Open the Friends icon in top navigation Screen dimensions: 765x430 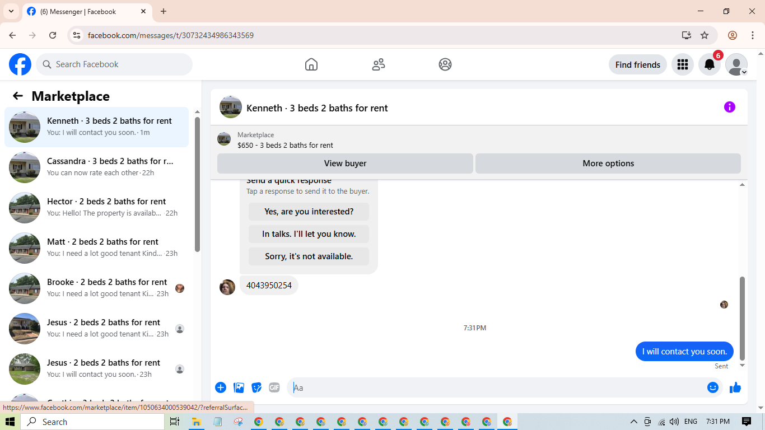(379, 64)
